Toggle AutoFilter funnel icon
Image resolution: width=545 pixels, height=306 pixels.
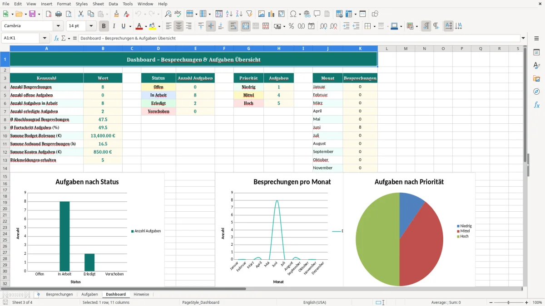249,14
